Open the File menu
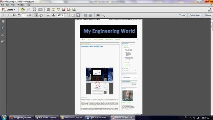Viewport: 213px width, 120px height. coord(2,5)
